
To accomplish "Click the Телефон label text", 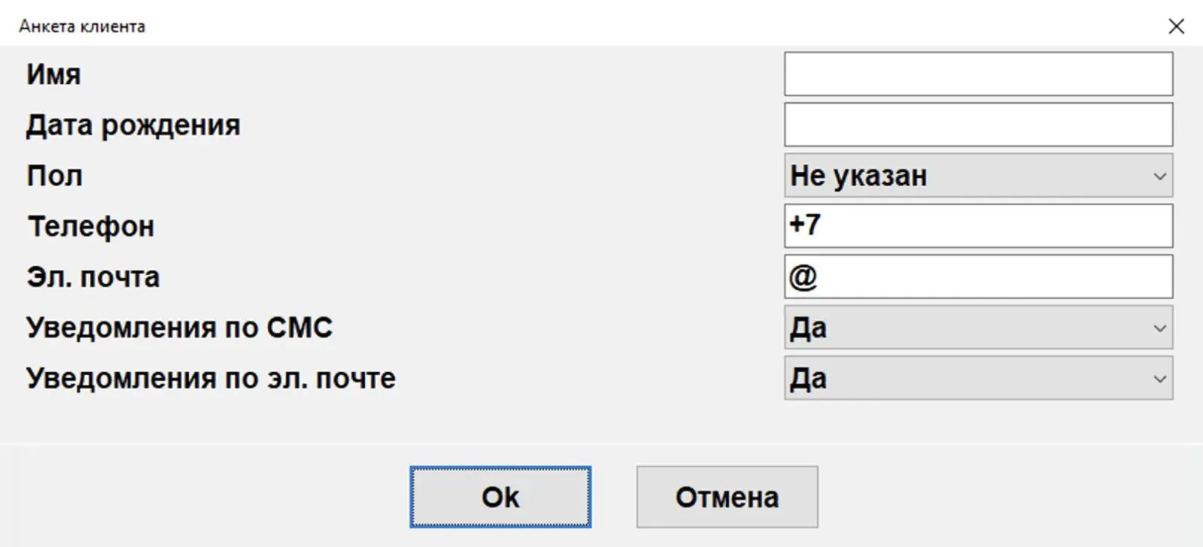I will pos(91,226).
